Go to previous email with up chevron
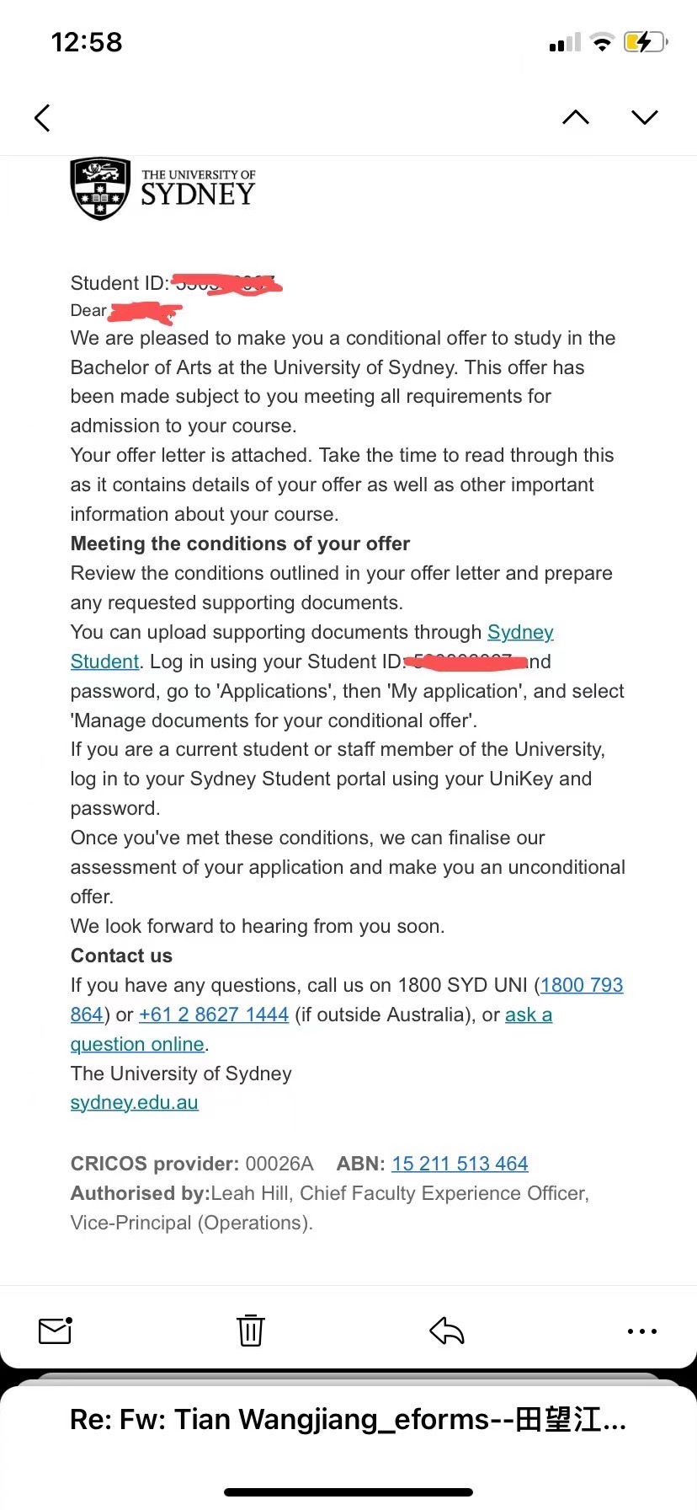Screen dimensions: 697x1510 point(576,118)
